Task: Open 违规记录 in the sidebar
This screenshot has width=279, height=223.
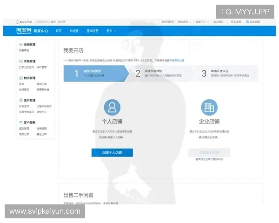Action: click(24, 134)
